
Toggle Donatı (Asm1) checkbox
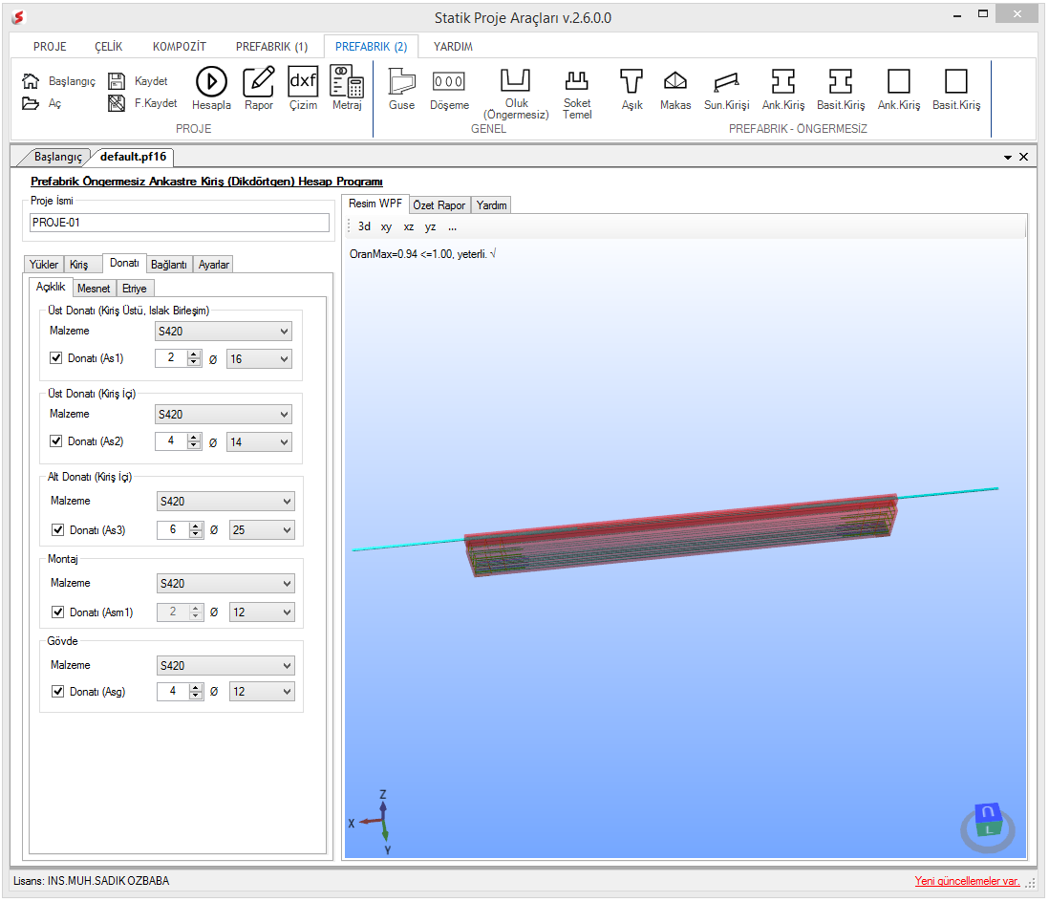[x=58, y=612]
